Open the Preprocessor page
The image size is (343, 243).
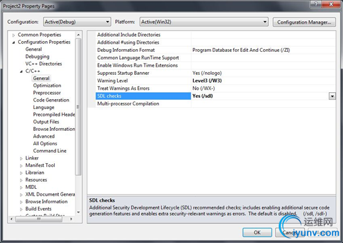tap(47, 93)
